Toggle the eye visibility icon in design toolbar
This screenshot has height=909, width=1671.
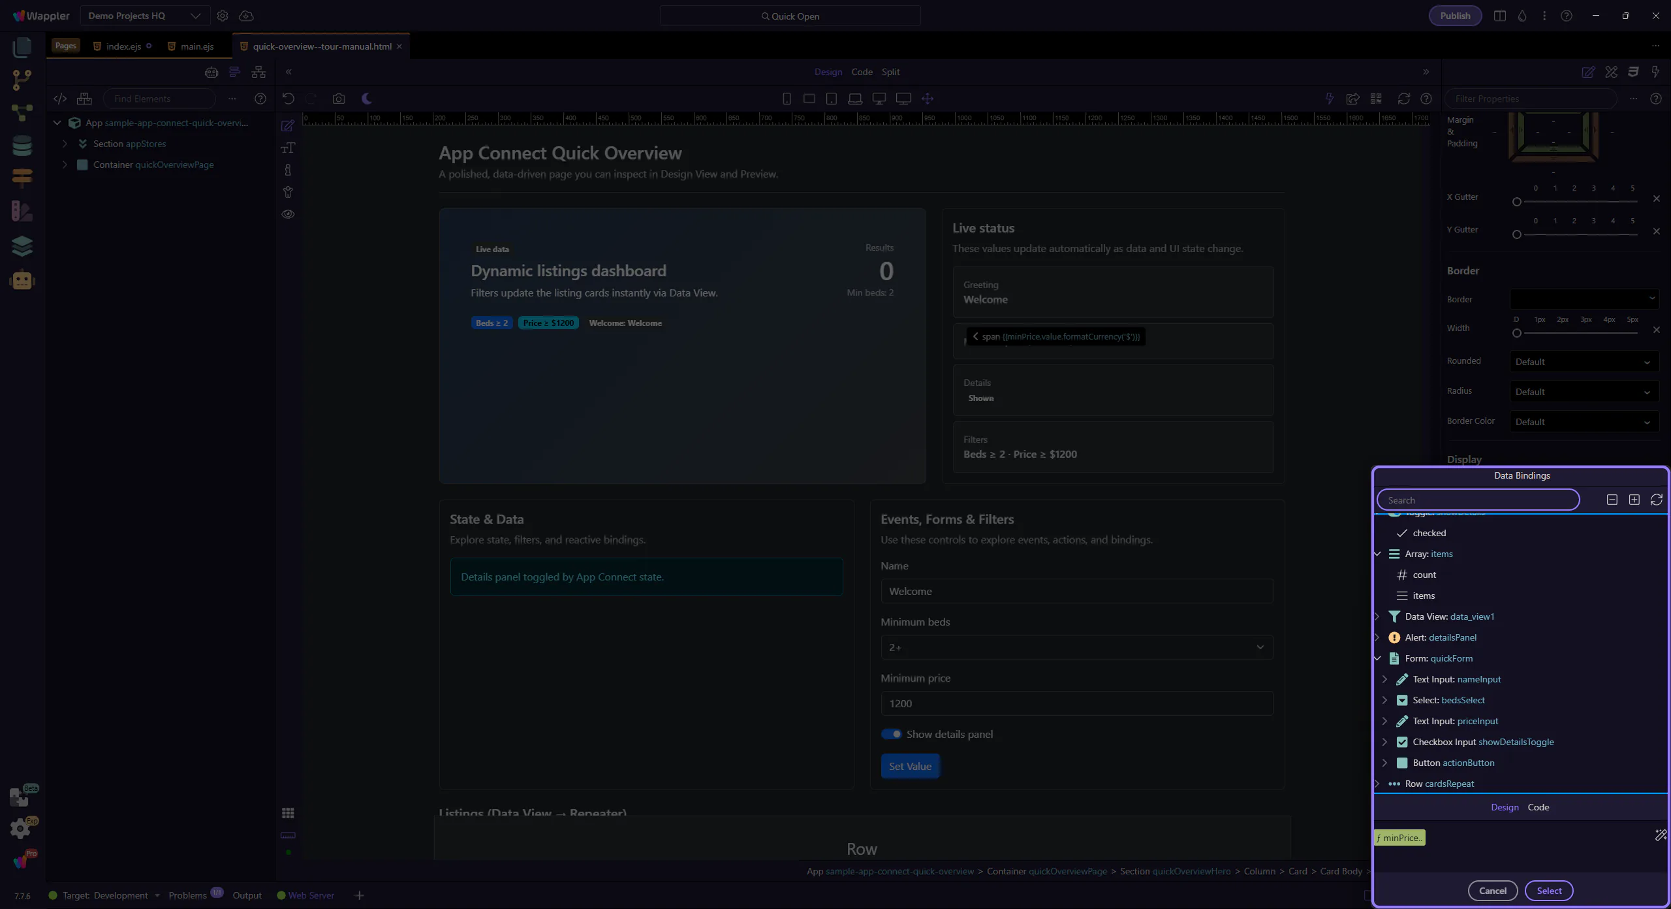(288, 214)
